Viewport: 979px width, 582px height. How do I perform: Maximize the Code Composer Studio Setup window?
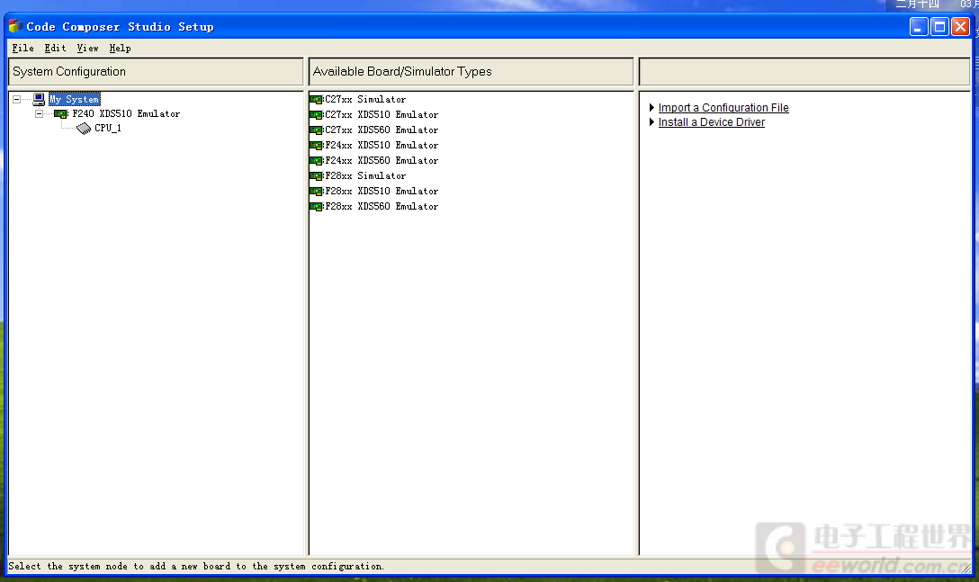pos(939,27)
